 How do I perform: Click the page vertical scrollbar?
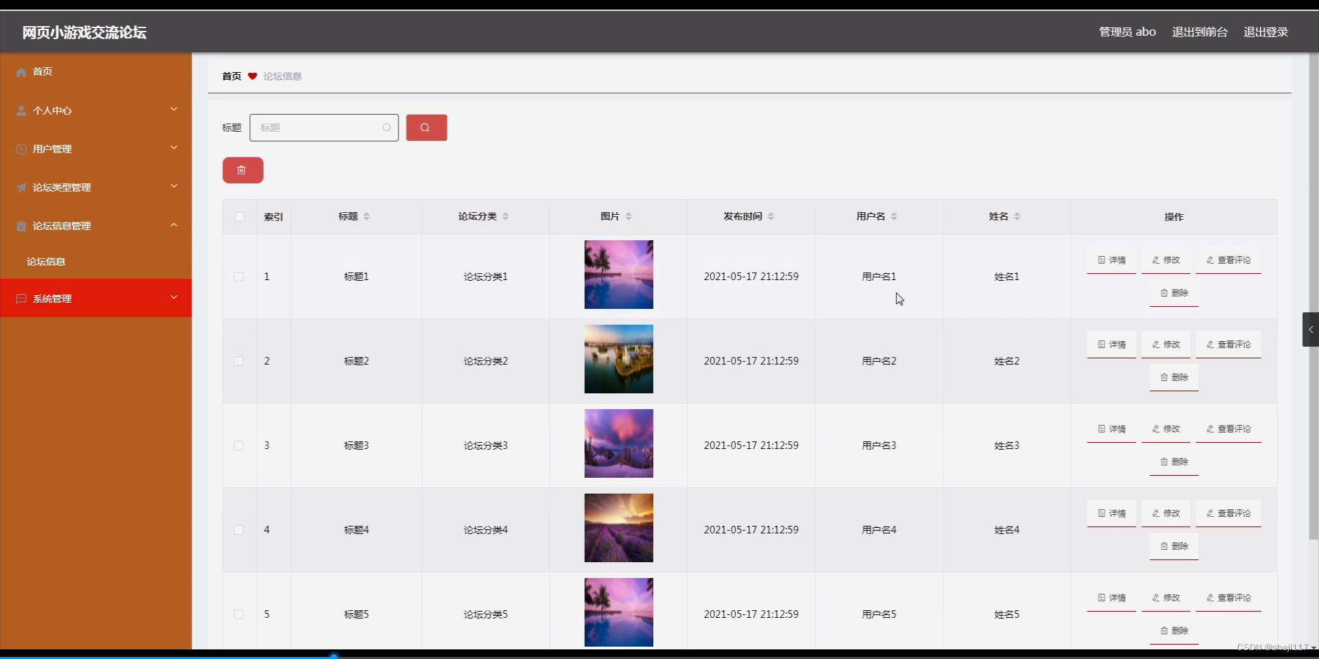1314,295
